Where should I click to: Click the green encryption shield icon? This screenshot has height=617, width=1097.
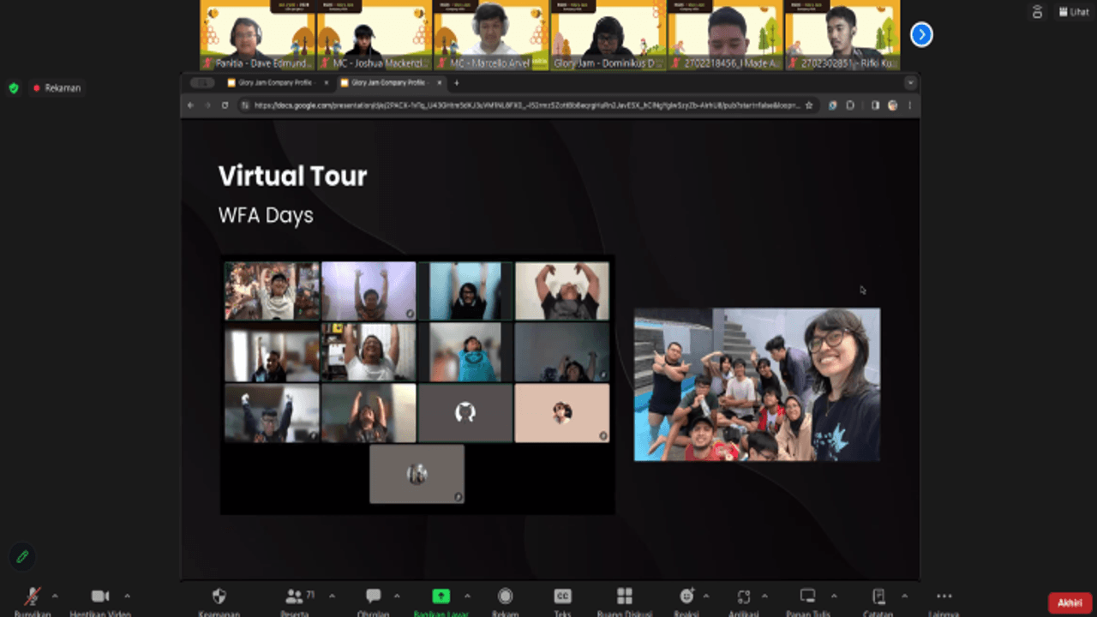point(14,87)
